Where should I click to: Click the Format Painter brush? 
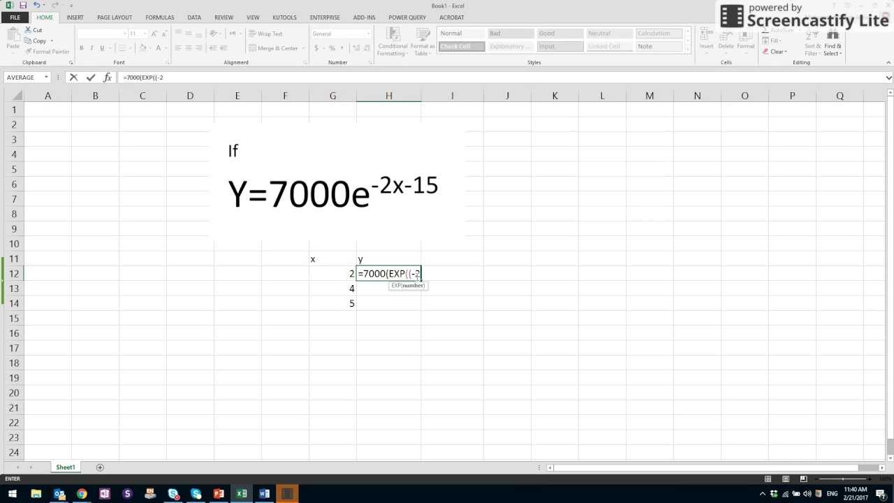(x=28, y=51)
